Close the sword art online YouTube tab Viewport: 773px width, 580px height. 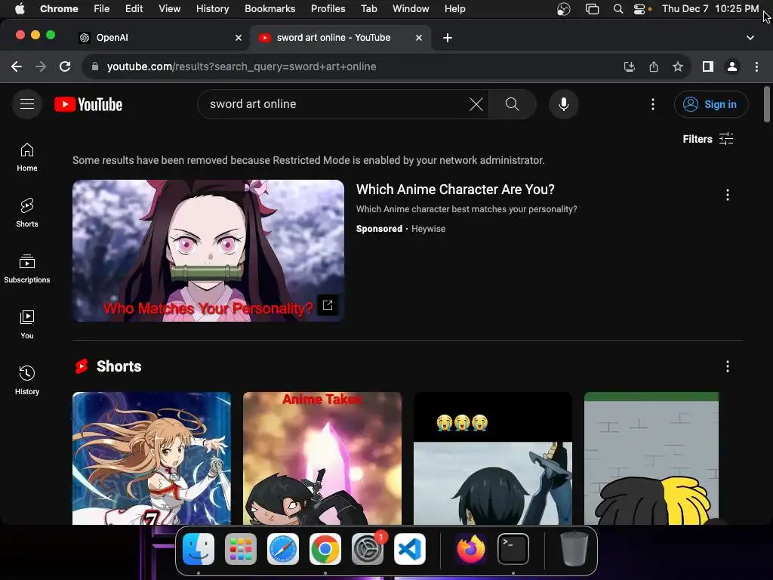point(418,38)
